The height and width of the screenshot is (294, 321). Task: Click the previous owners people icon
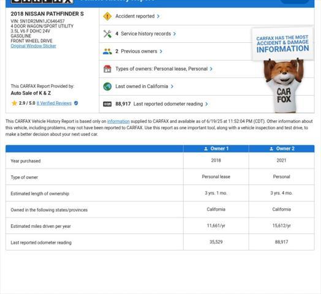[107, 51]
